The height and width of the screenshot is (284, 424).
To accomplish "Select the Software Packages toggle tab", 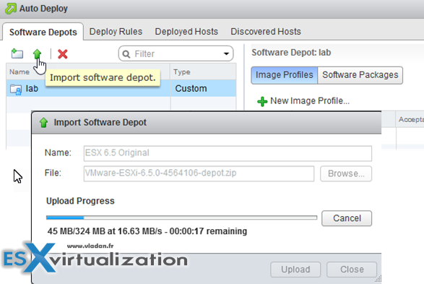I will click(360, 75).
